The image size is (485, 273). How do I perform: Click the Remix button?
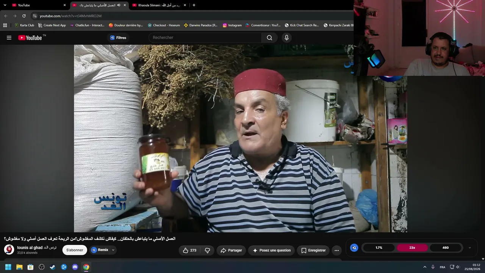point(100,250)
